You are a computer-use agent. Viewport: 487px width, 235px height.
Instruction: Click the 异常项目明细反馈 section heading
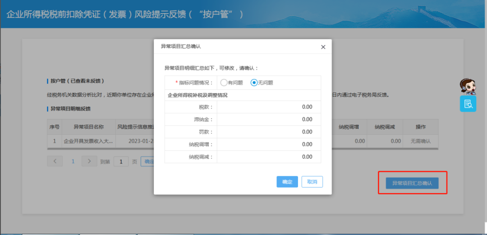point(70,109)
